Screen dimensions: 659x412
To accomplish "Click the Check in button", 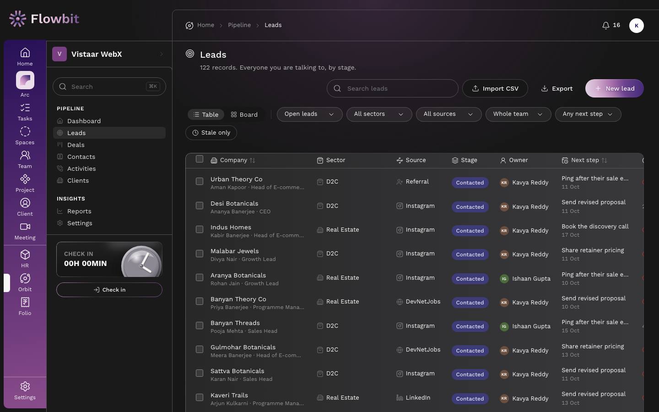I will point(109,290).
